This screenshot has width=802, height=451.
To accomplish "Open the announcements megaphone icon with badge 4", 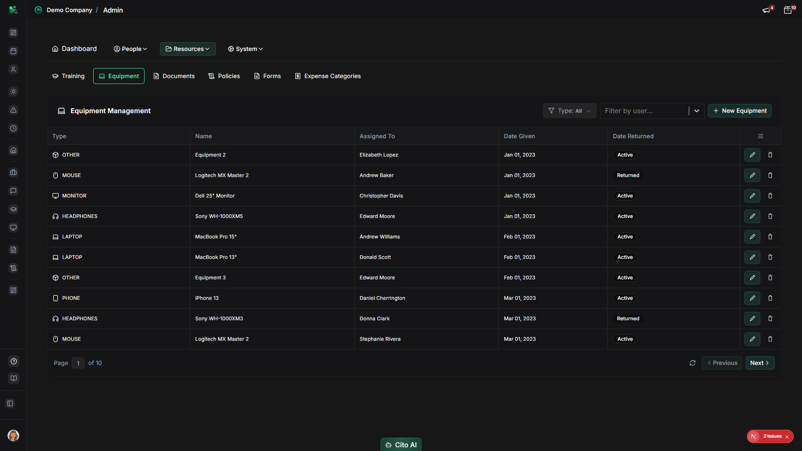I will [x=767, y=10].
